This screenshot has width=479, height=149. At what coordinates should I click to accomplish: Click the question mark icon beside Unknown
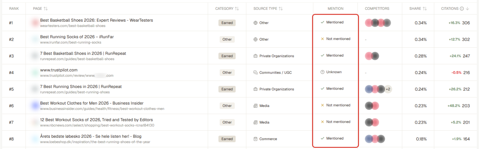(x=322, y=72)
